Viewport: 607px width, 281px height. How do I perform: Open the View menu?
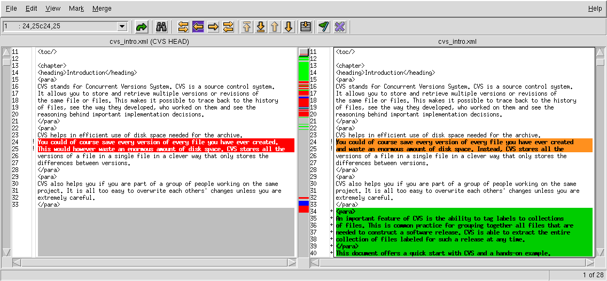pos(53,9)
